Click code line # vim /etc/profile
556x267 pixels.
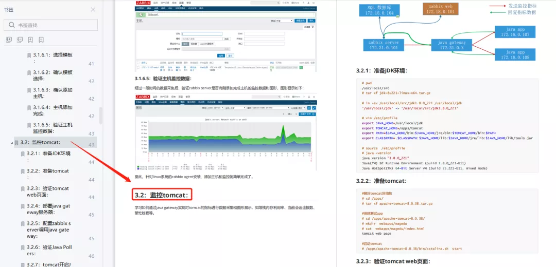click(x=379, y=118)
